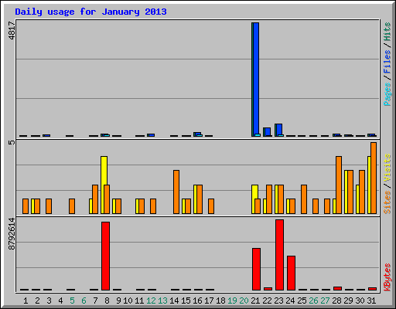Click day label 16 on the x-axis
This screenshot has width=396, height=309.
[x=197, y=301]
